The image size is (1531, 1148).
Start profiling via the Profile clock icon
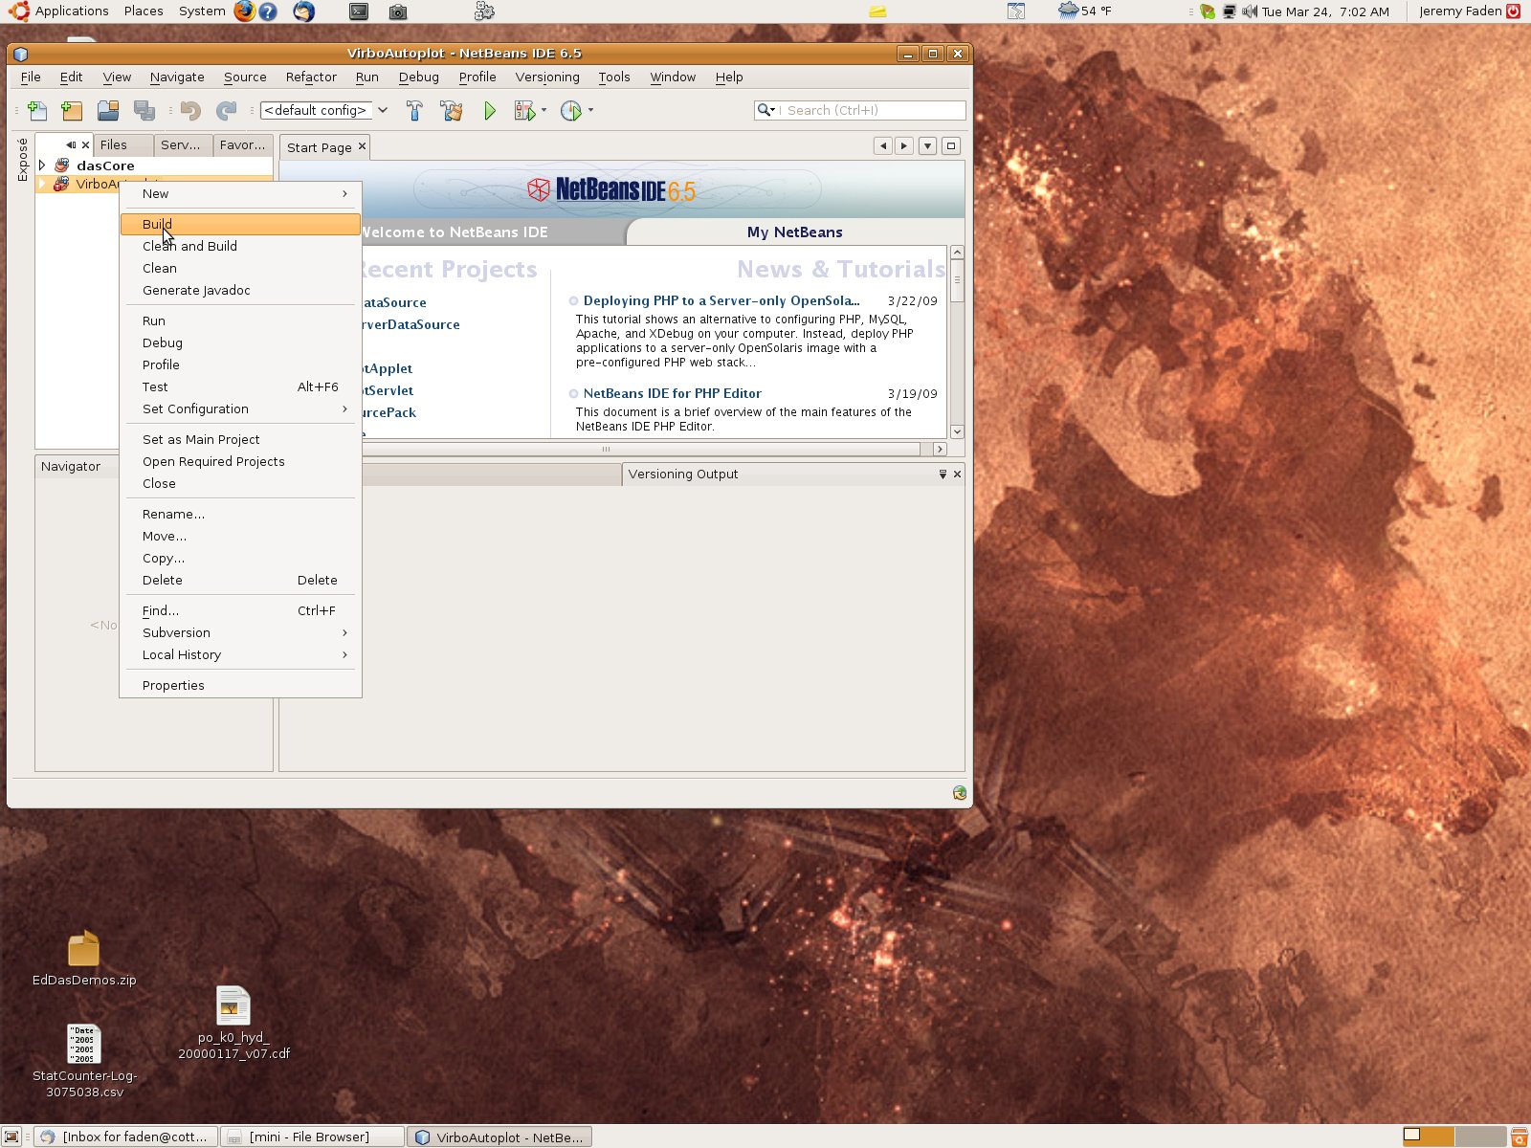(x=572, y=111)
